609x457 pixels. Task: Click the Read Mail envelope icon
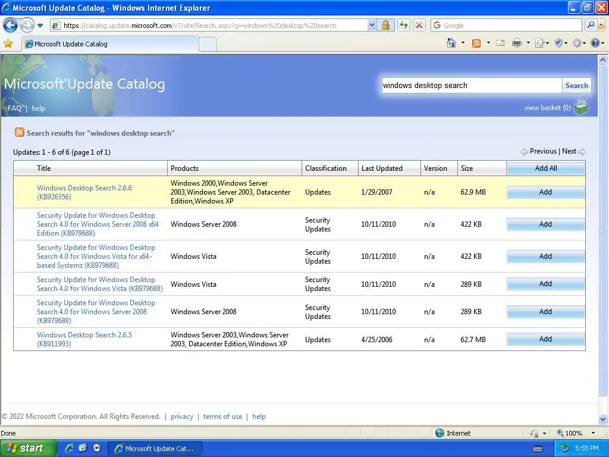pos(500,43)
